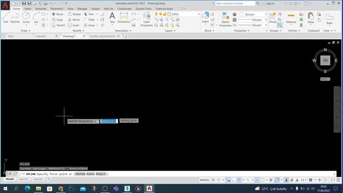
Task: Open Windows Start menu
Action: [x=5, y=188]
